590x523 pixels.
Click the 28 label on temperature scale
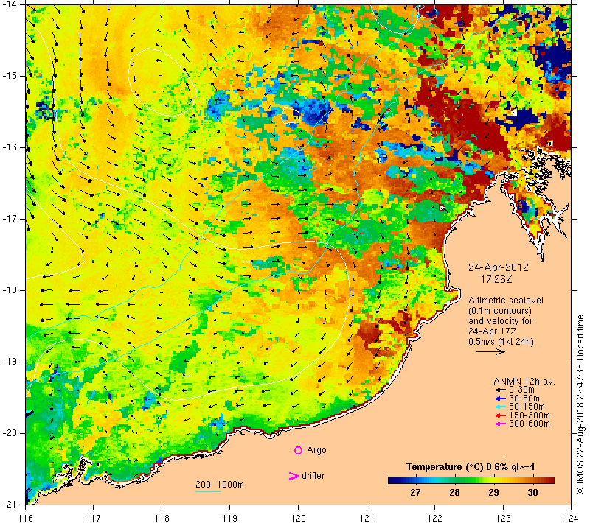click(x=454, y=493)
